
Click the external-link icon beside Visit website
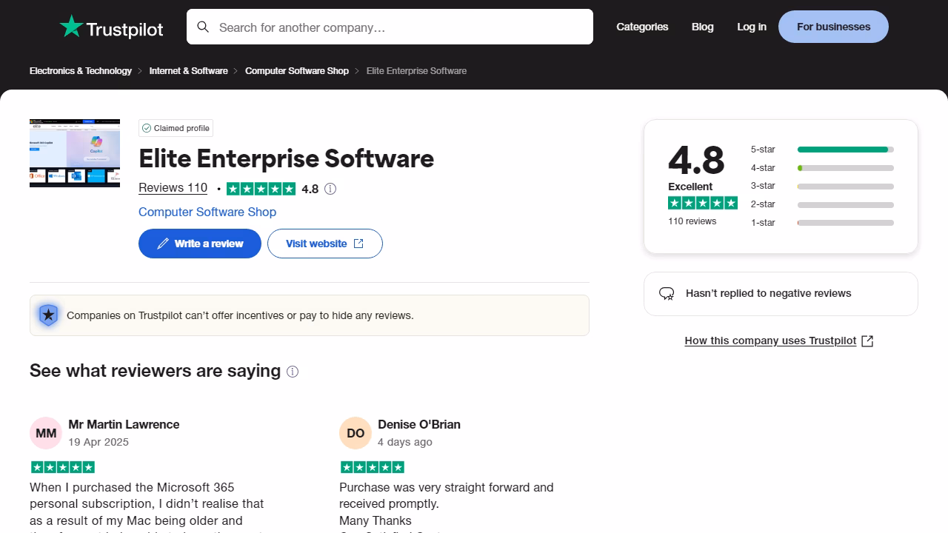pyautogui.click(x=358, y=243)
